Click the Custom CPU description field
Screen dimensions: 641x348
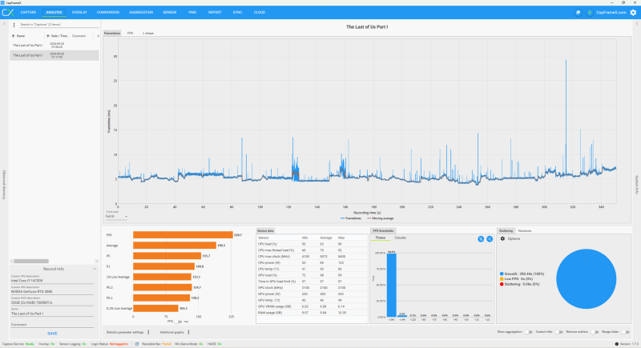[52, 279]
